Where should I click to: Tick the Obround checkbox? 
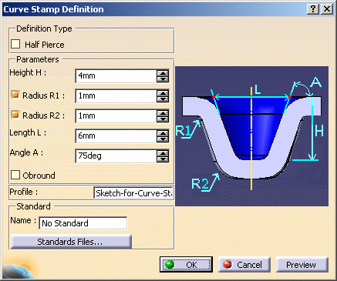15,175
